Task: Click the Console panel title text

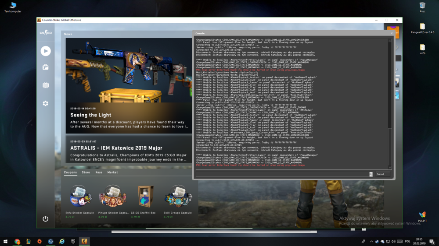Action: point(200,33)
